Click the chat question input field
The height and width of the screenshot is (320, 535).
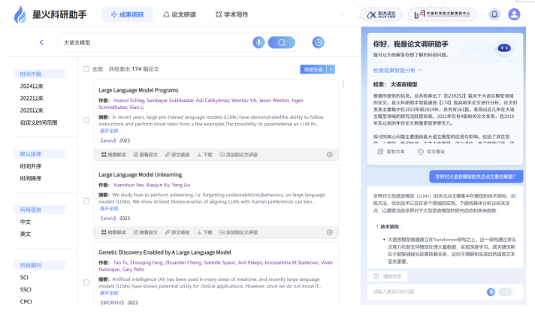[x=427, y=292]
